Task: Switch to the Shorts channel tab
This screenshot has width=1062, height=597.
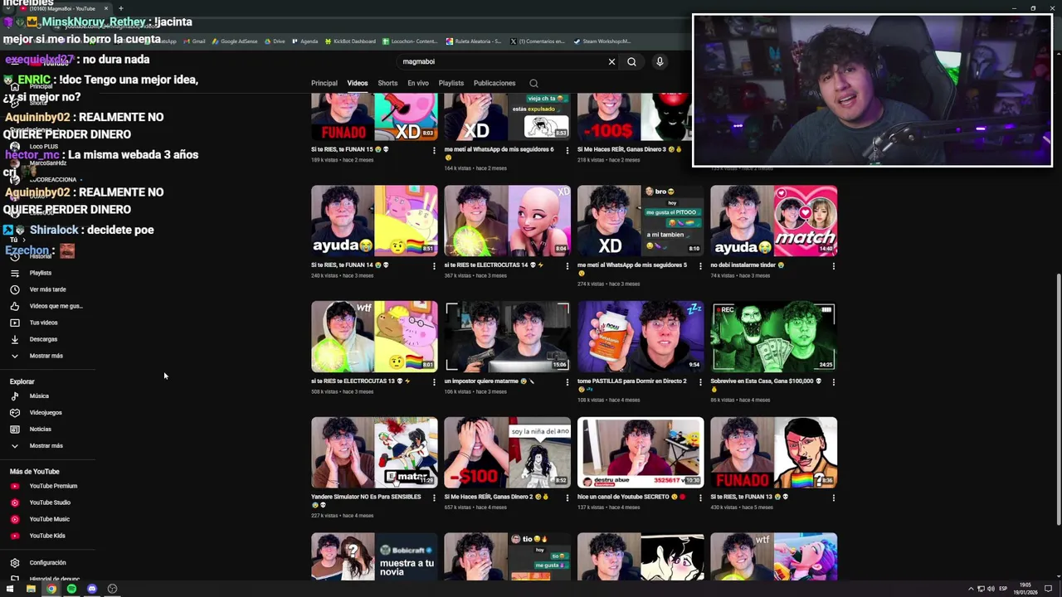Action: [387, 83]
